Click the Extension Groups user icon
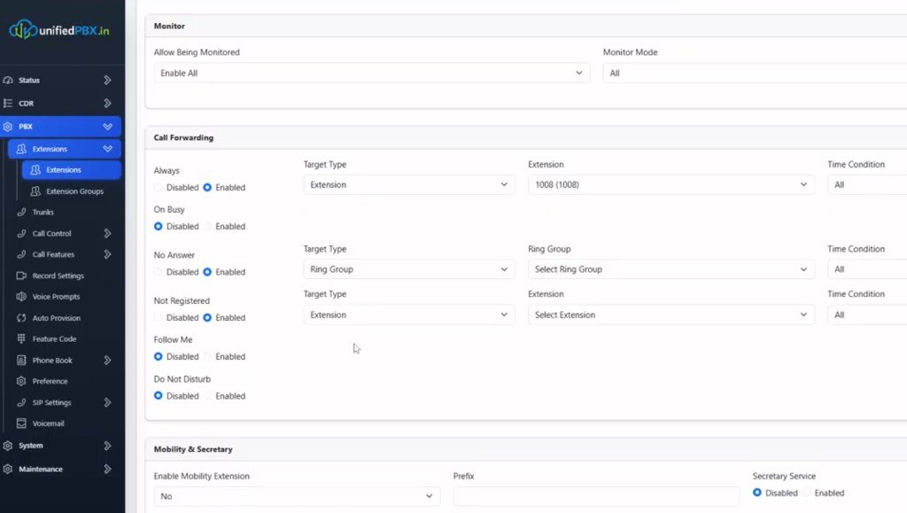 pyautogui.click(x=35, y=190)
